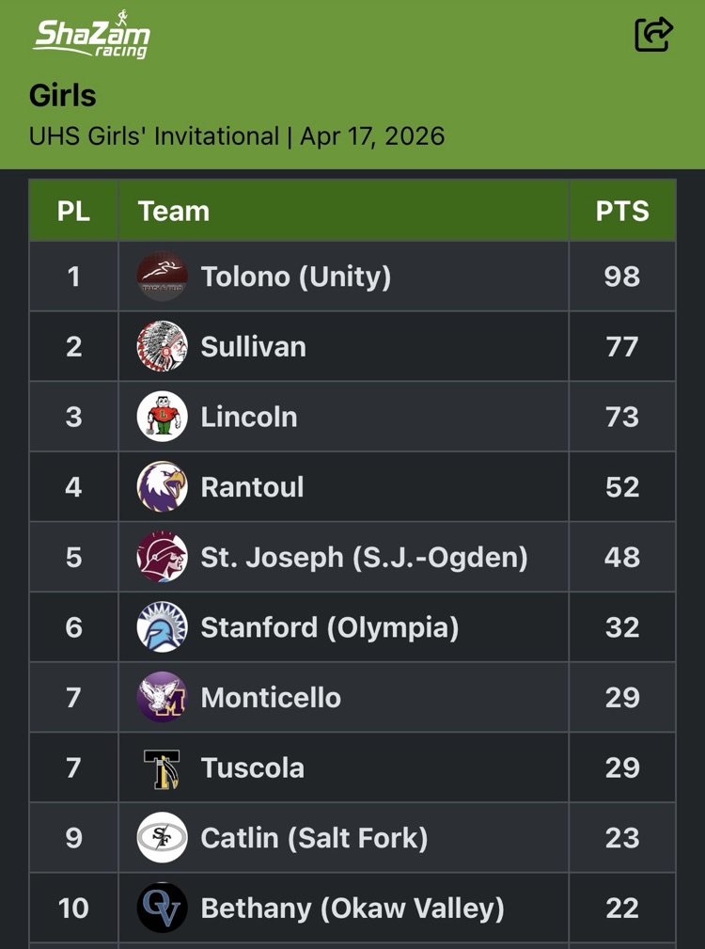Click the Monticello owl logo
This screenshot has width=705, height=949.
pyautogui.click(x=162, y=697)
